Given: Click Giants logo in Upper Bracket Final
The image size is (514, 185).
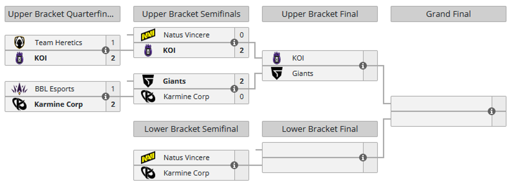Looking at the screenshot, I should click(277, 74).
